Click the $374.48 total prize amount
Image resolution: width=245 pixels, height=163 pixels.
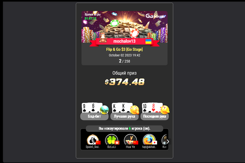tap(125, 82)
